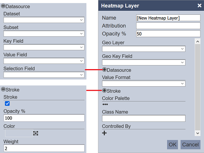204x153 pixels.
Task: Open the color picker grid icon
Action: pyautogui.click(x=36, y=133)
